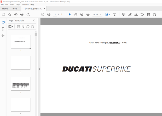Upload file to cloud icon
The height and width of the screenshot is (116, 162).
[16, 14]
